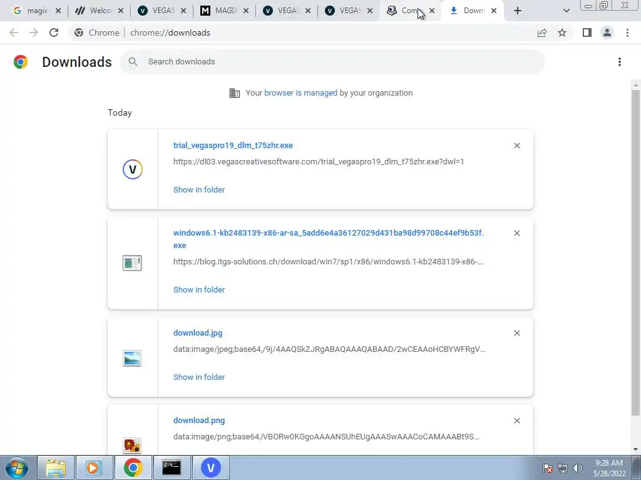Click the scrollbar down arrow
The width and height of the screenshot is (641, 480).
tap(635, 449)
